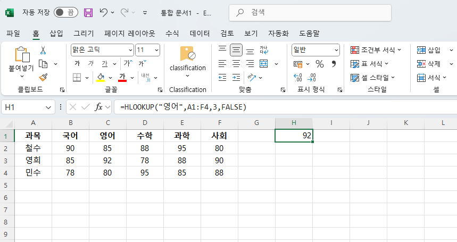The height and width of the screenshot is (242, 457).
Task: Toggle wrap text
Action: click(x=264, y=50)
